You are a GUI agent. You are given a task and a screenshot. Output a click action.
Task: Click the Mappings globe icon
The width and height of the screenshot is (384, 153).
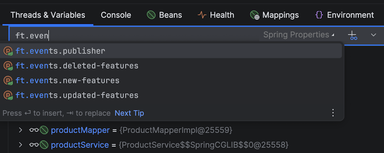pyautogui.click(x=254, y=15)
